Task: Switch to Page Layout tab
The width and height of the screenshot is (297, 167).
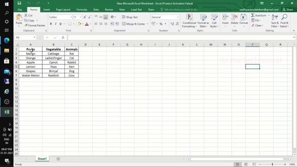Action: pyautogui.click(x=63, y=9)
